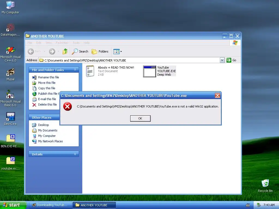This screenshot has height=209, width=279.
Task: Switch to Downloading YouTub taskbar item
Action: pos(50,205)
